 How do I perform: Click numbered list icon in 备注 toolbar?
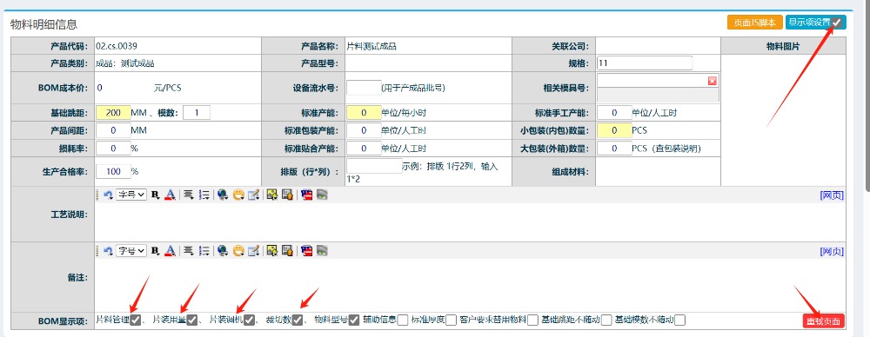click(204, 250)
